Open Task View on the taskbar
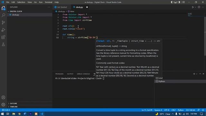 pyautogui.click(x=8, y=114)
